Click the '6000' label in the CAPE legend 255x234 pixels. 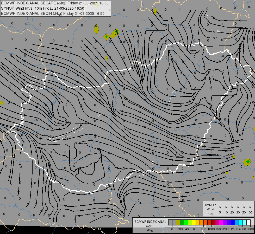250,229
